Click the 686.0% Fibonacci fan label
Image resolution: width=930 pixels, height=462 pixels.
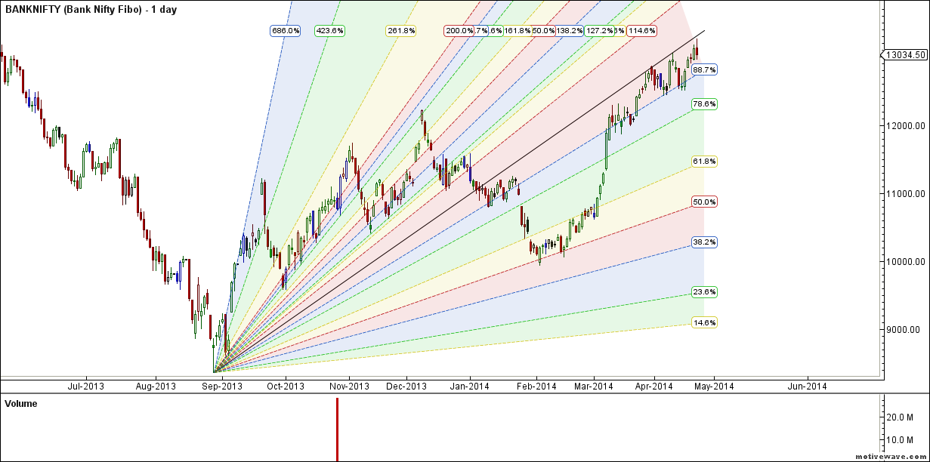285,31
